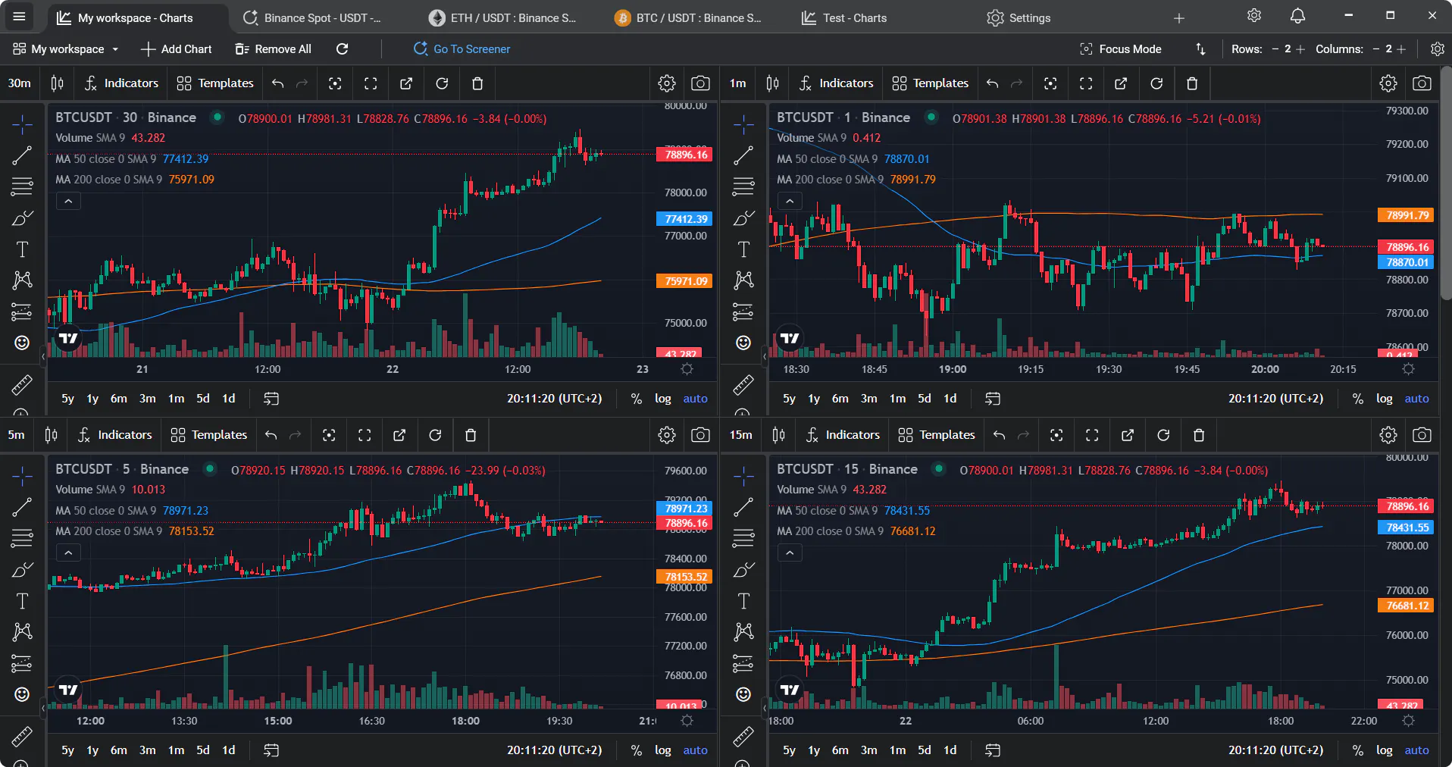Screen dimensions: 1452x767
Task: Undo last action in 5m chart
Action: coord(271,435)
